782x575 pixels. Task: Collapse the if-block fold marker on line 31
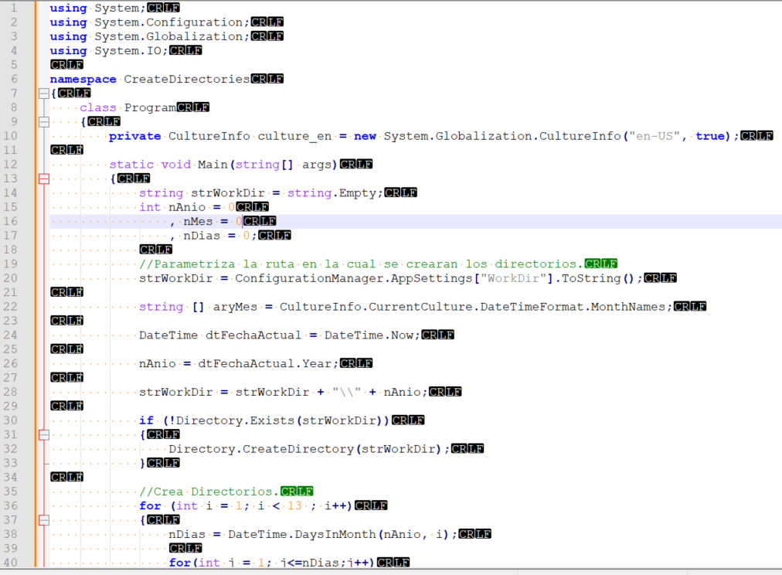[43, 435]
